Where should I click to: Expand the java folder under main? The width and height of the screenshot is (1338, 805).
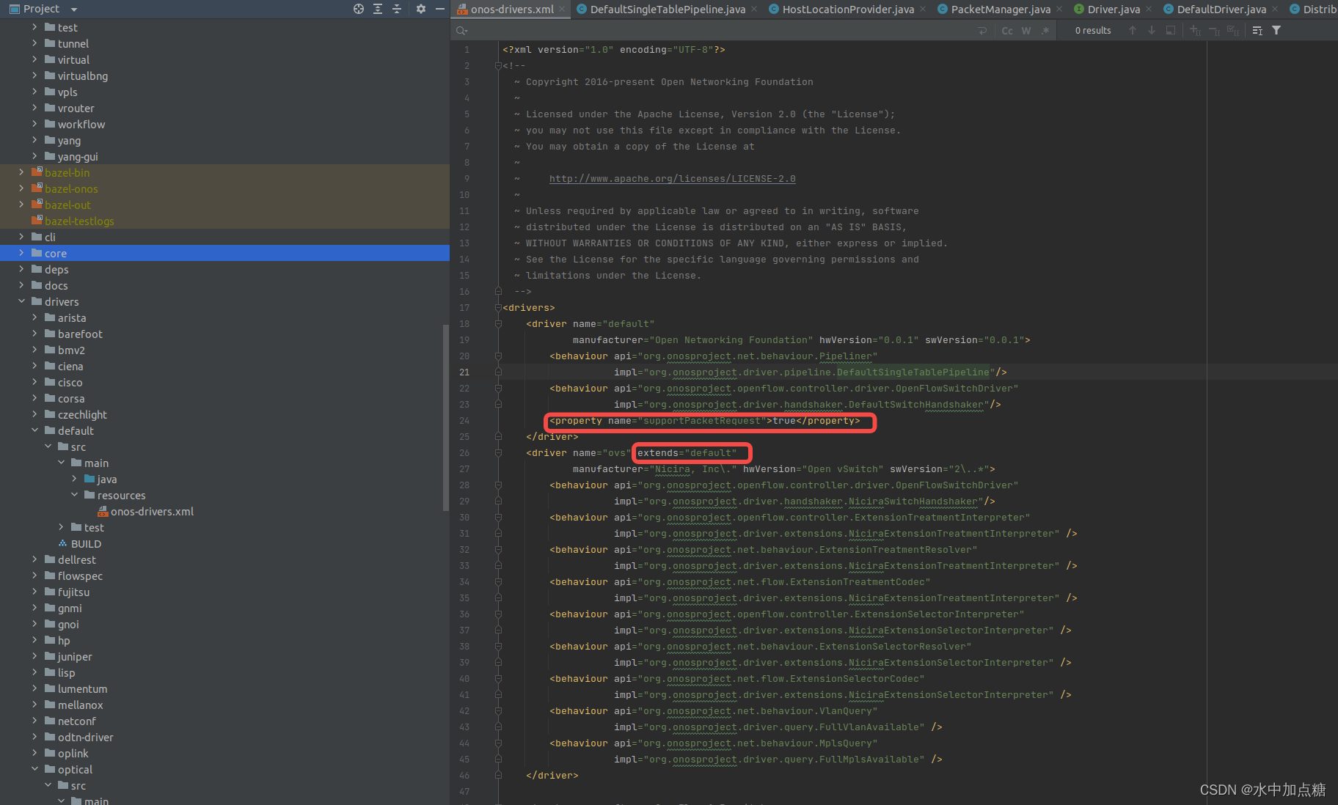[74, 479]
